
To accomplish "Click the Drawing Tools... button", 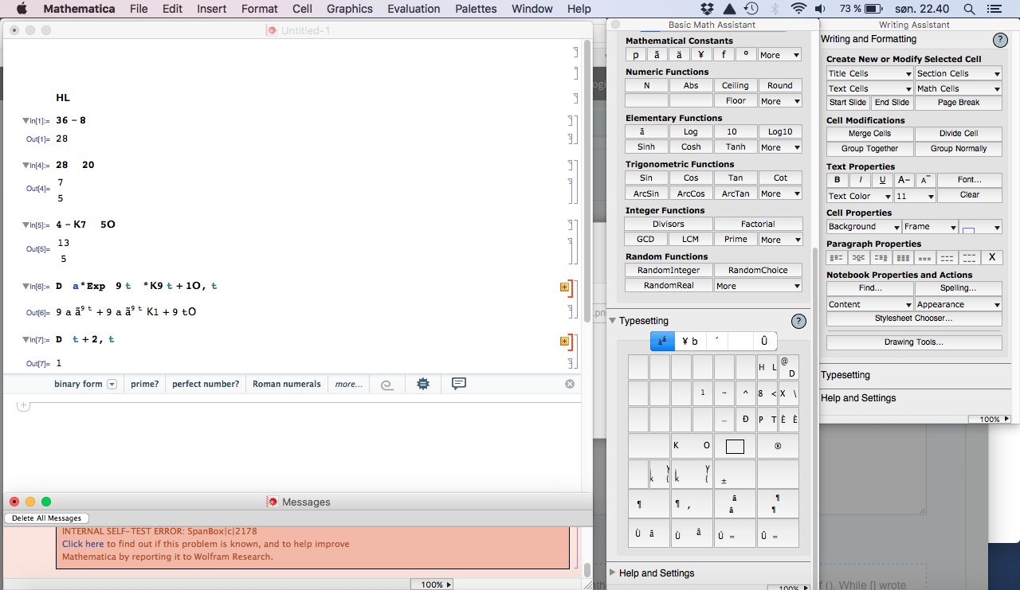I will point(914,342).
